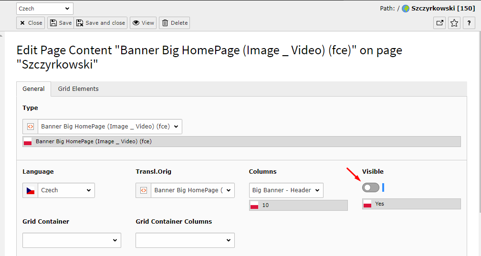
Task: Click the Czech flag icon in Language field
Action: click(x=31, y=190)
